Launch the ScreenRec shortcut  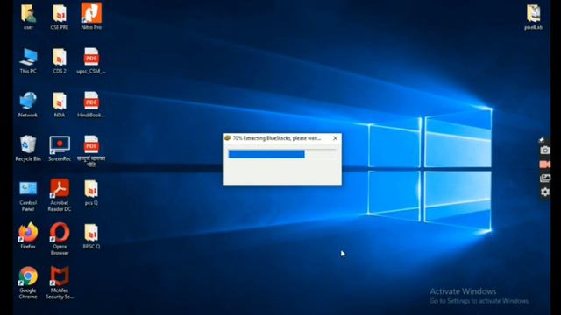(x=60, y=149)
